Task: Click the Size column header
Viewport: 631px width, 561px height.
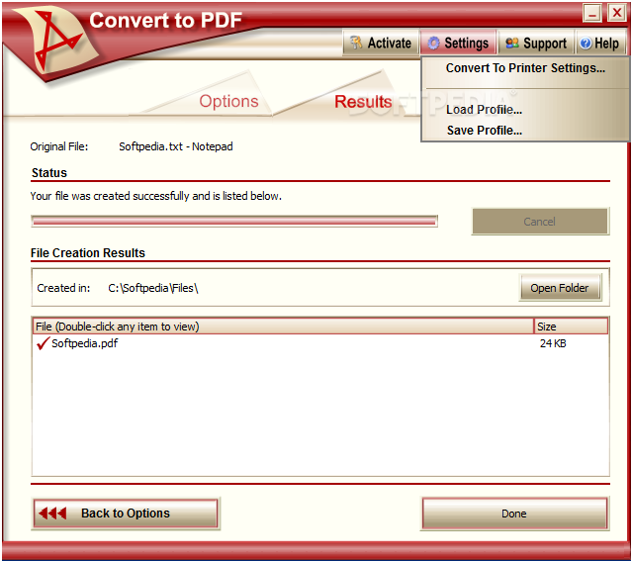Action: coord(571,326)
